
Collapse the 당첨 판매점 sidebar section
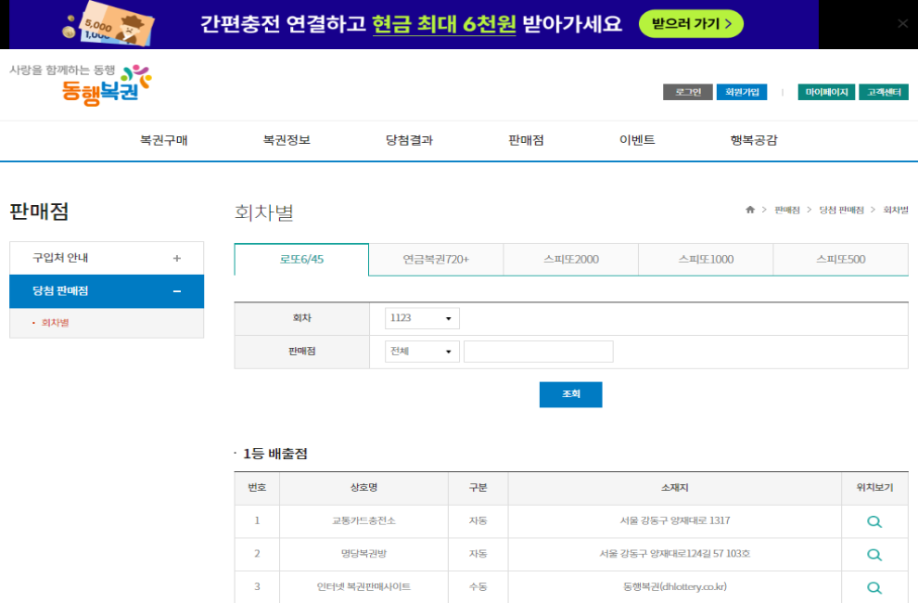click(106, 290)
